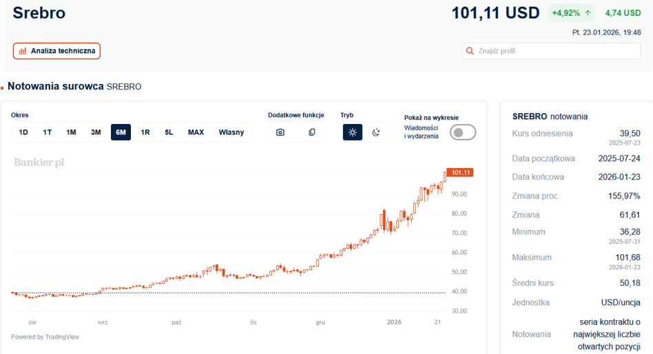Viewport: 653px width, 354px height.
Task: Select the active 6M period
Action: coord(121,132)
